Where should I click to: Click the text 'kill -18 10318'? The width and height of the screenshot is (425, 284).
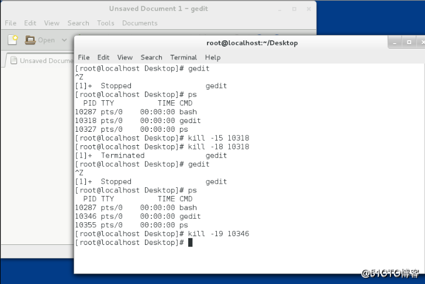coord(219,146)
